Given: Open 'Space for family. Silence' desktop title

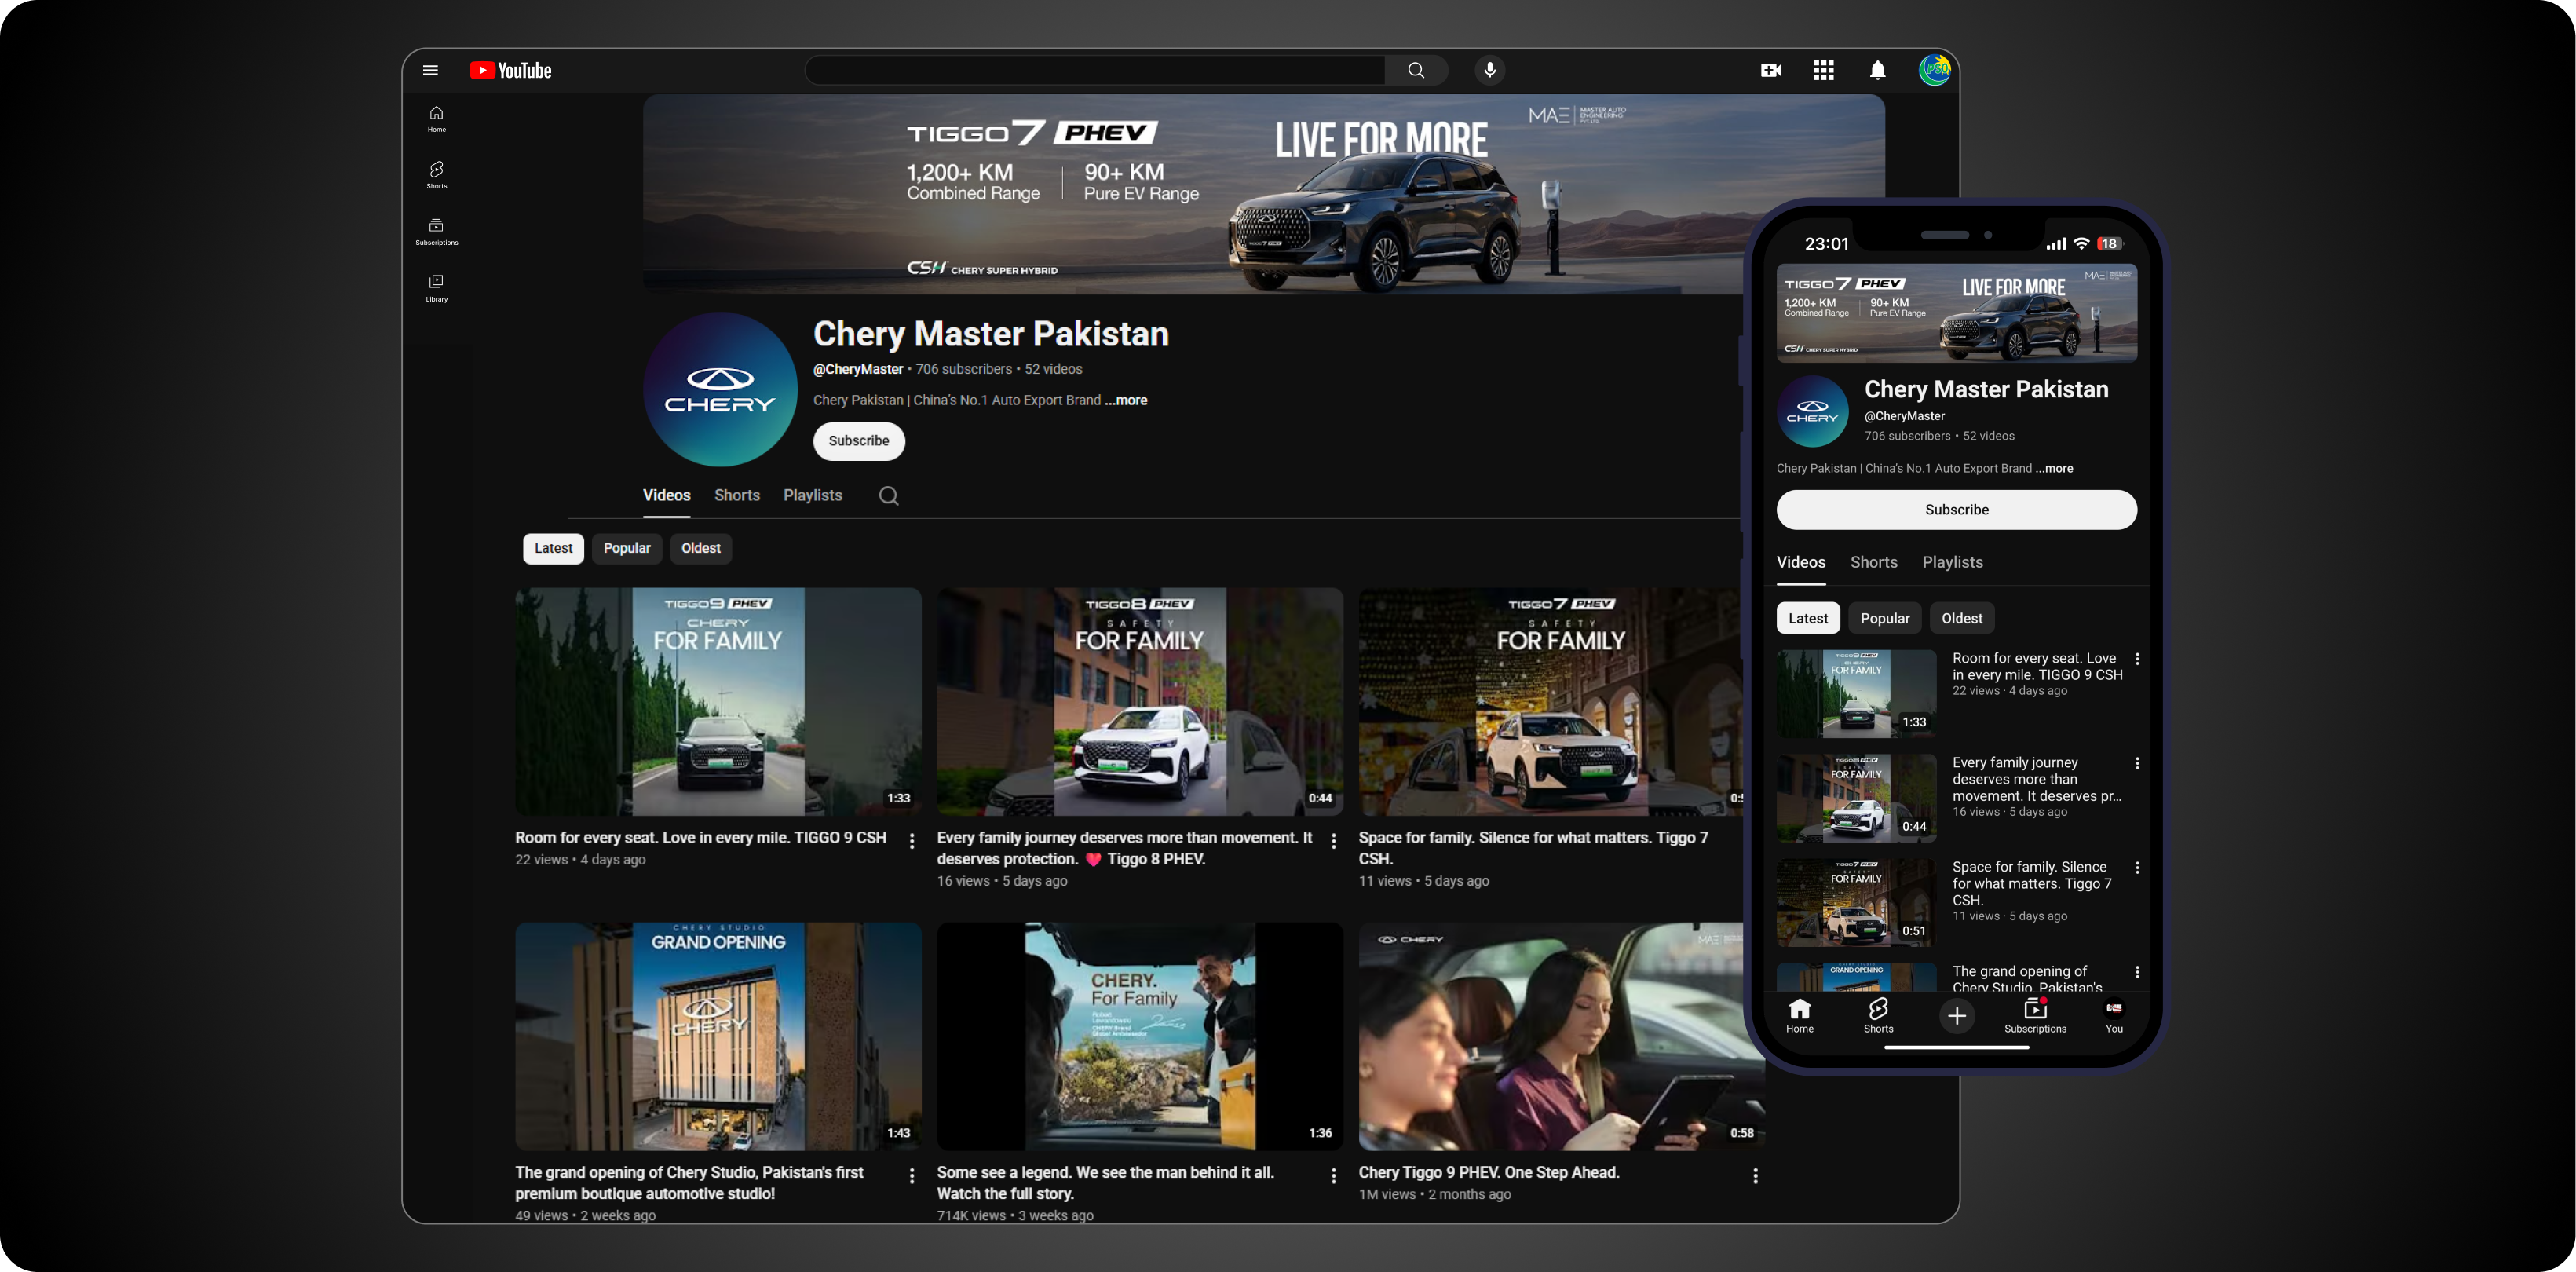Looking at the screenshot, I should [x=1533, y=848].
